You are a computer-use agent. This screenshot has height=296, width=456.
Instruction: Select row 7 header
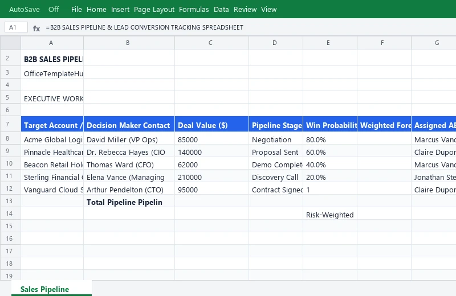click(10, 124)
